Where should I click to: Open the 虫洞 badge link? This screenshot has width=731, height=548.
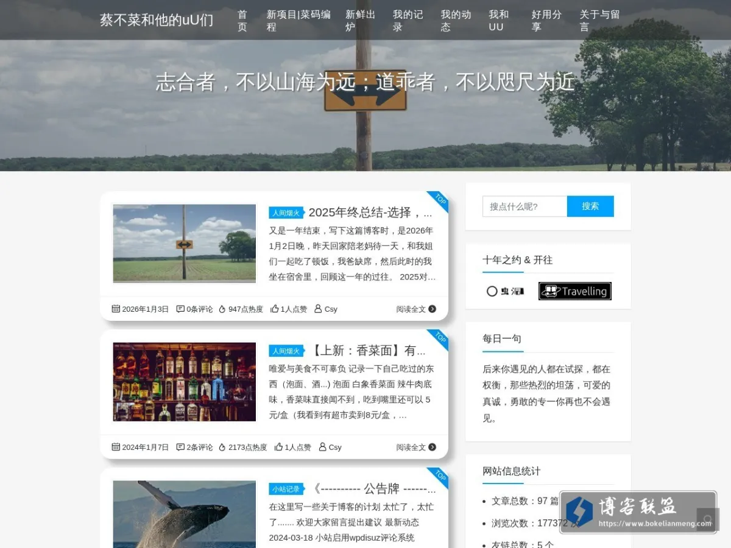505,291
